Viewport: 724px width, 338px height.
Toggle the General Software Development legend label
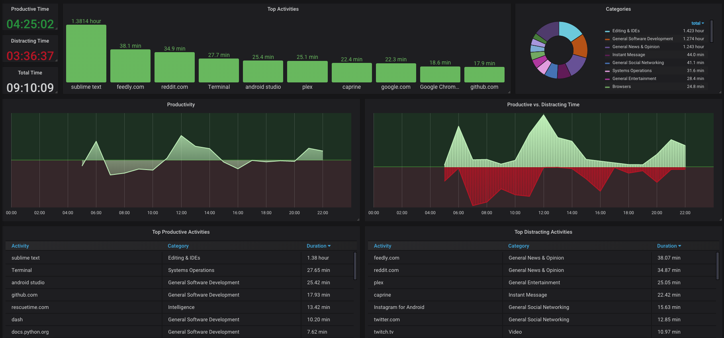(643, 39)
